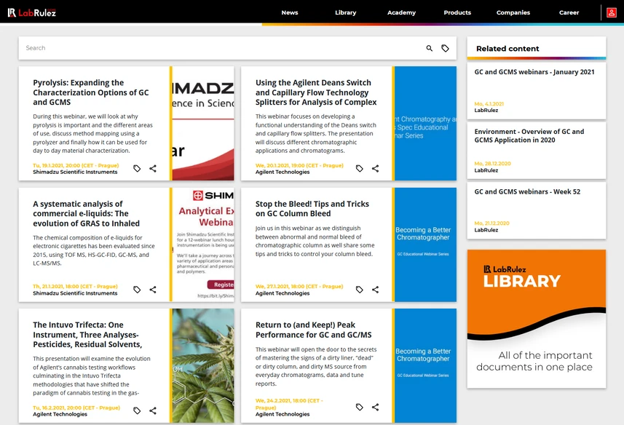Click the date Tu, 16.2.2021, 20:00
This screenshot has height=425, width=624.
(76, 408)
